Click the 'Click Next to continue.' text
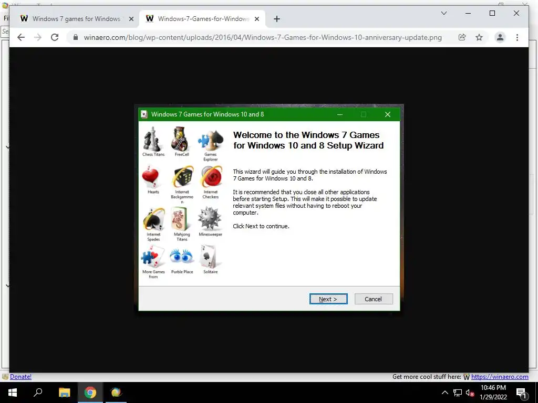This screenshot has height=403, width=538. click(261, 226)
